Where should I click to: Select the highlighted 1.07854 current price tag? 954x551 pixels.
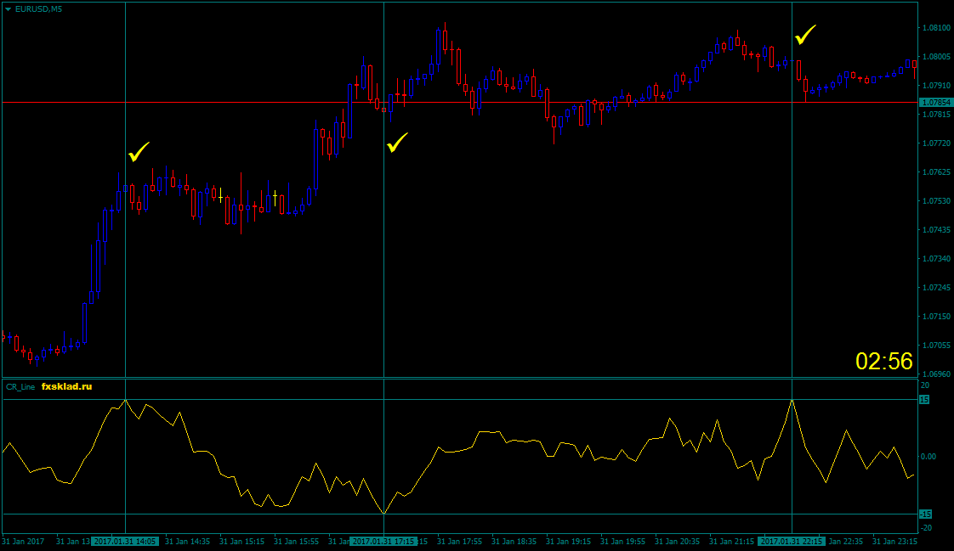tap(936, 103)
